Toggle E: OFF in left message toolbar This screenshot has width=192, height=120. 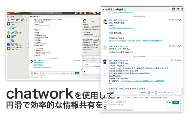44,73
